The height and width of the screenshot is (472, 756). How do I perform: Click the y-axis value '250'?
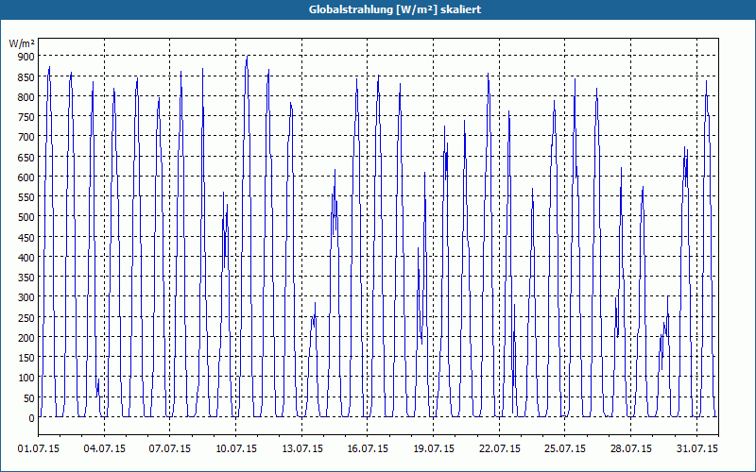coord(26,318)
